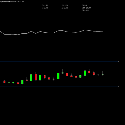Click the 'OL: 8.33' reading

(x=85, y=10)
